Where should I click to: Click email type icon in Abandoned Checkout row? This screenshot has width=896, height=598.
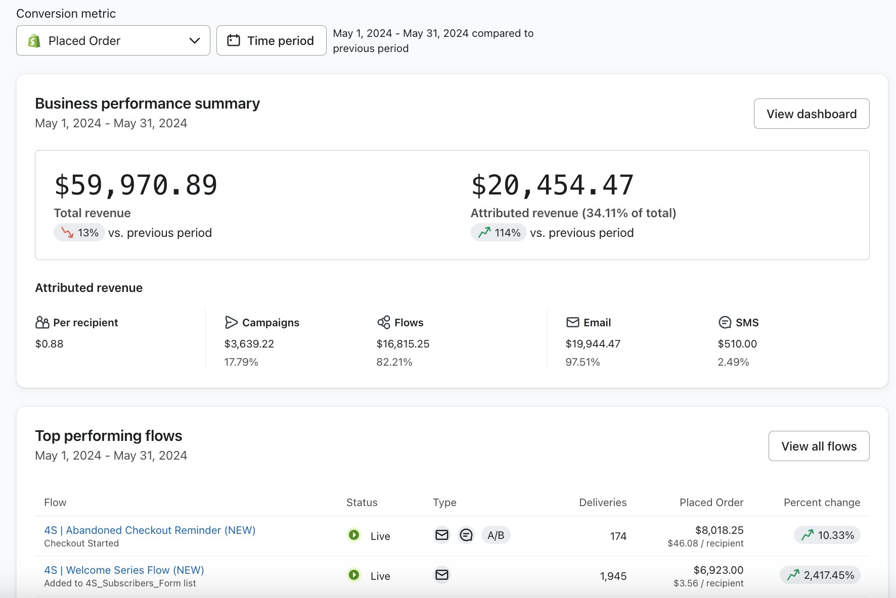(x=442, y=535)
